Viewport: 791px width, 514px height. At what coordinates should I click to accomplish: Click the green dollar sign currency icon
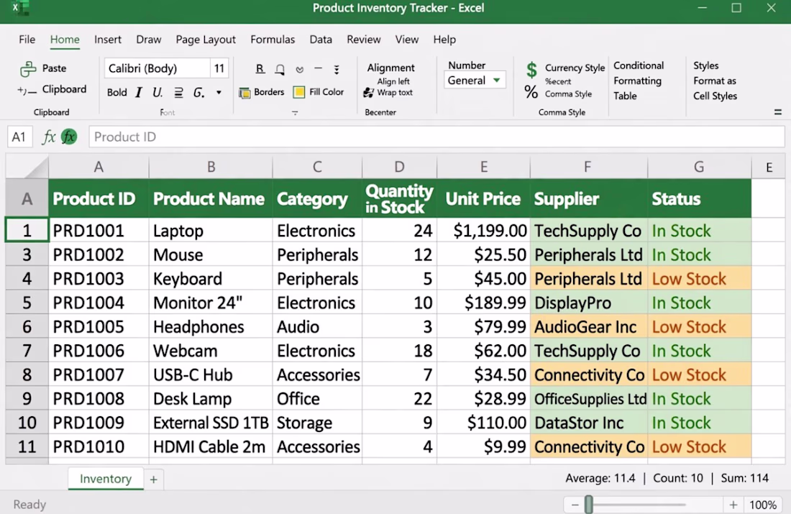pyautogui.click(x=531, y=70)
